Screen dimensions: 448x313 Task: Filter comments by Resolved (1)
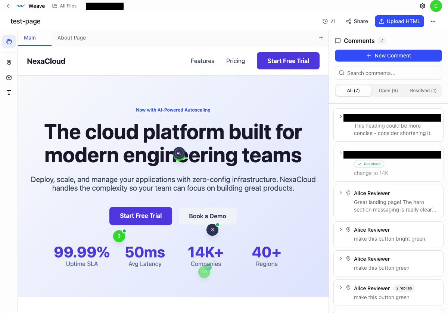tap(423, 91)
